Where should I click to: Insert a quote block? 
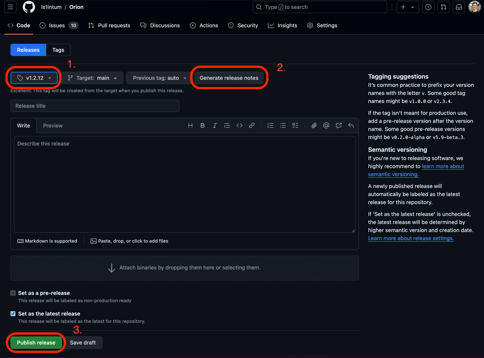click(x=227, y=125)
